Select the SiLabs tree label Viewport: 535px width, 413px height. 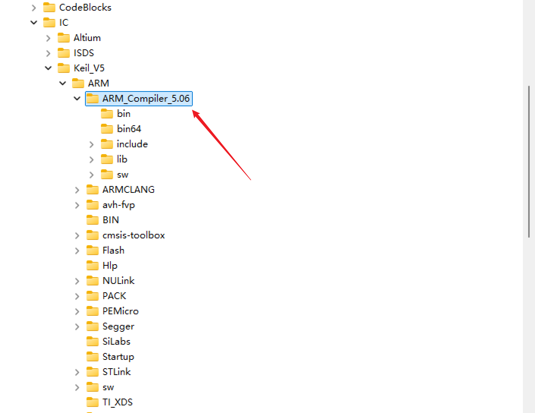click(116, 342)
